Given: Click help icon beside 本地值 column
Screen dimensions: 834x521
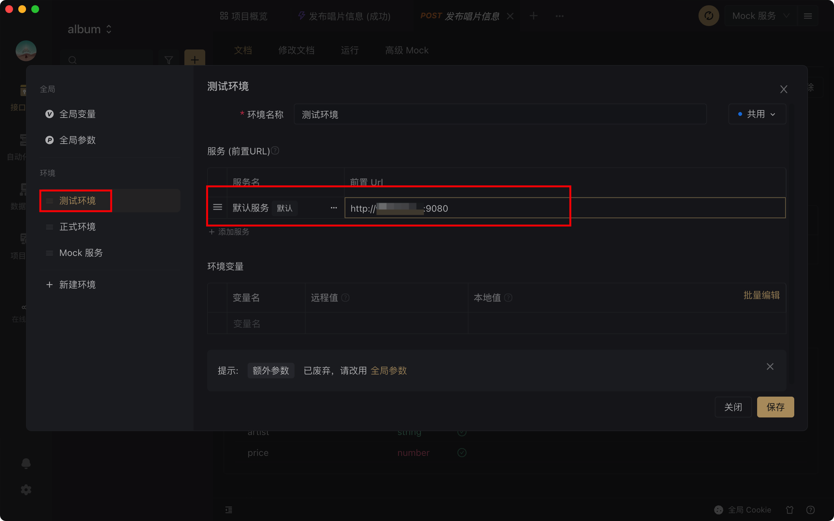Looking at the screenshot, I should point(508,298).
